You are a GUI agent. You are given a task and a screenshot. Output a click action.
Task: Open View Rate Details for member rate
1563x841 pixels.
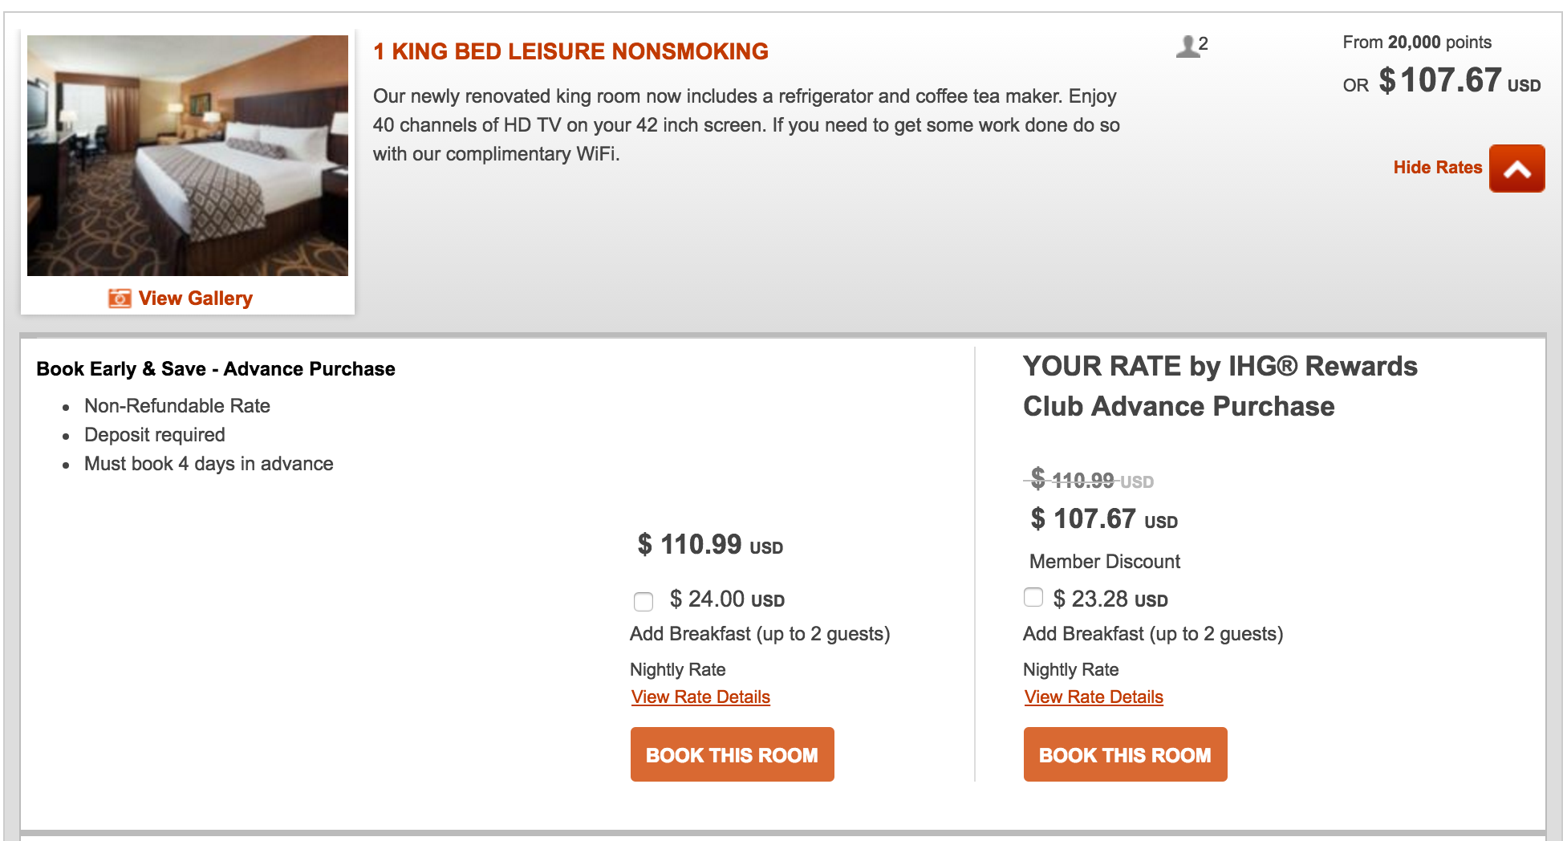coord(1094,697)
